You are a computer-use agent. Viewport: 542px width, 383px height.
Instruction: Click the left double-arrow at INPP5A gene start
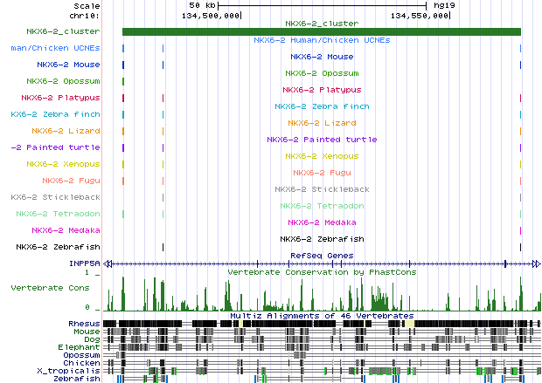[108, 263]
